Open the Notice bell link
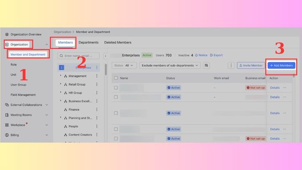This screenshot has height=170, width=302. click(201, 55)
